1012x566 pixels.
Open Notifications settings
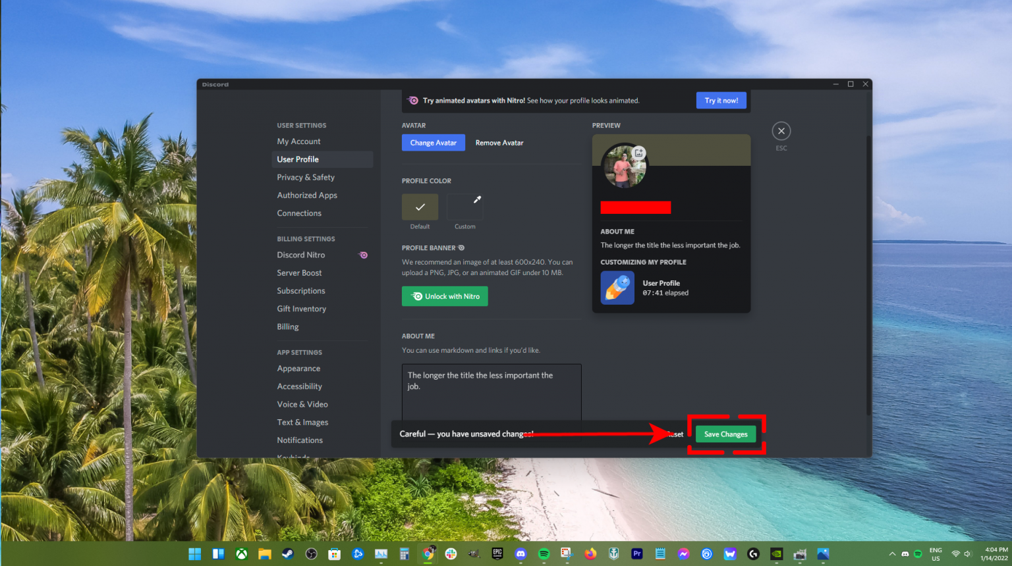(322, 440)
